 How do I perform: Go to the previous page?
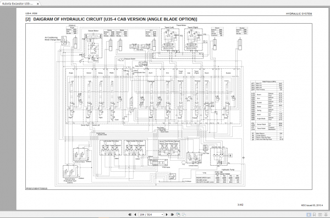(x=135, y=214)
